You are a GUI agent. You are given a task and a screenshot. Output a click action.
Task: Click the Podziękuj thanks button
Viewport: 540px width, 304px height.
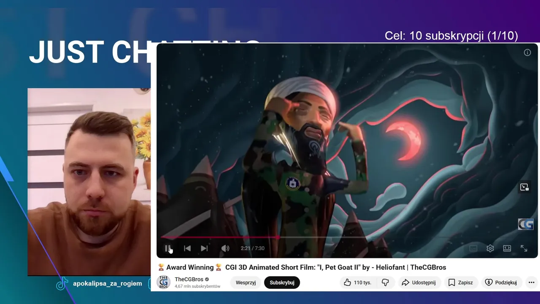(502, 282)
